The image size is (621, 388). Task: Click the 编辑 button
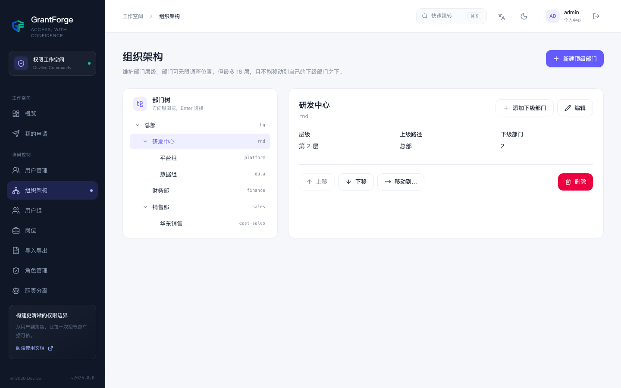click(x=575, y=108)
